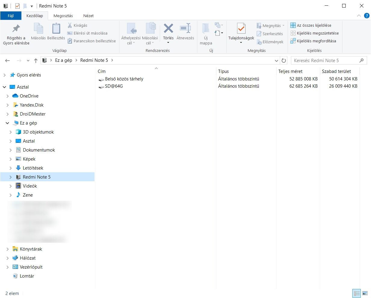
Task: Click Előzmények in the Megnyitás group
Action: tap(270, 42)
